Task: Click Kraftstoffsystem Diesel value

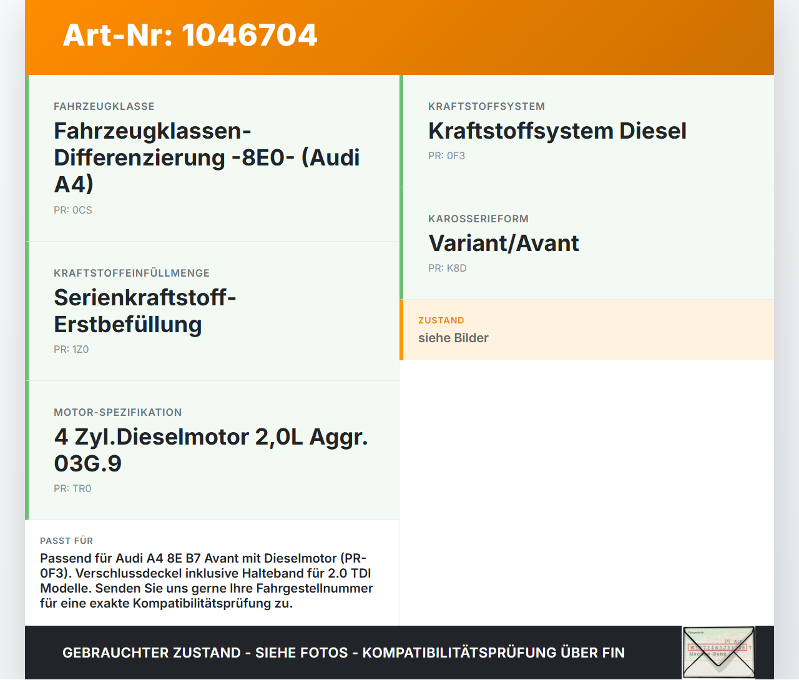Action: pos(557,131)
